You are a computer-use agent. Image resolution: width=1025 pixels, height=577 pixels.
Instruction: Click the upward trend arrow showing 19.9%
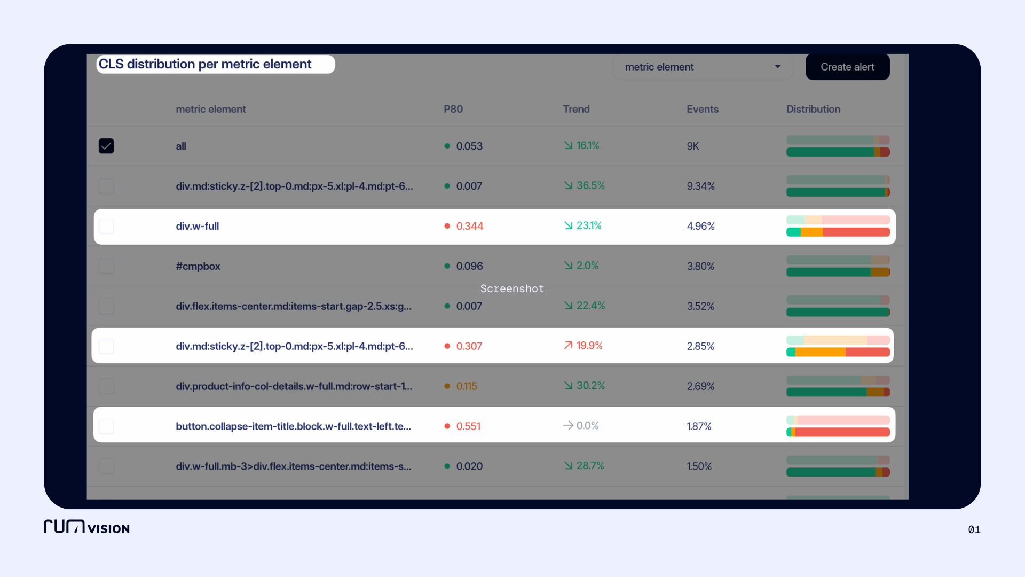[568, 346]
